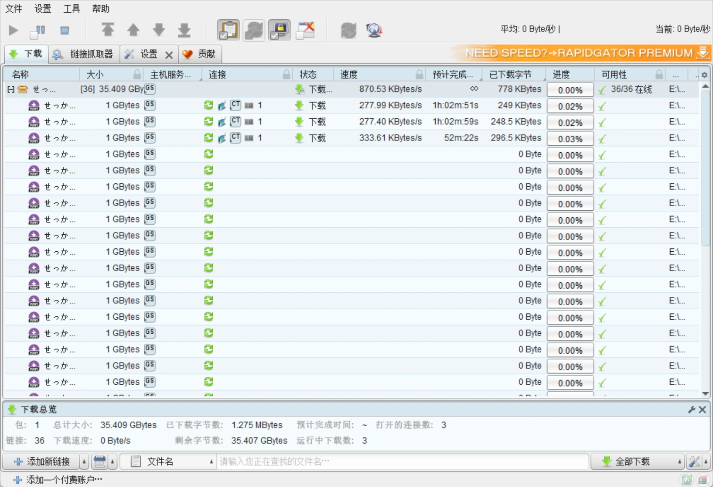The image size is (713, 487).
Task: Click the CT connection icon in 296.5 KBytes row
Action: pos(235,138)
